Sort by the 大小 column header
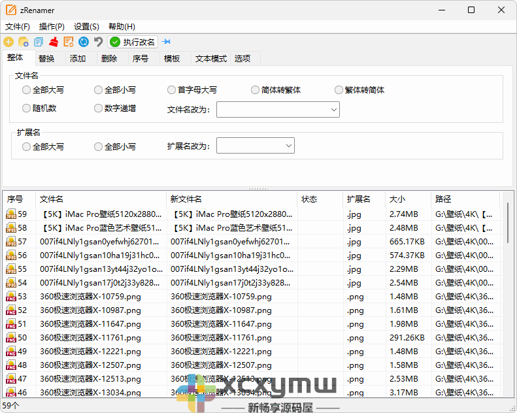517x413 pixels. (409, 199)
